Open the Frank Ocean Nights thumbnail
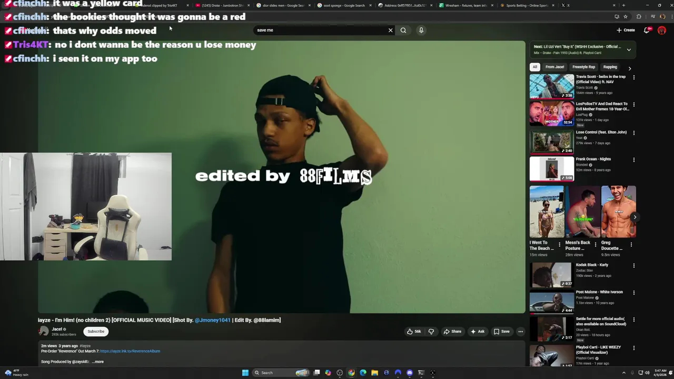This screenshot has height=379, width=674. click(x=552, y=169)
